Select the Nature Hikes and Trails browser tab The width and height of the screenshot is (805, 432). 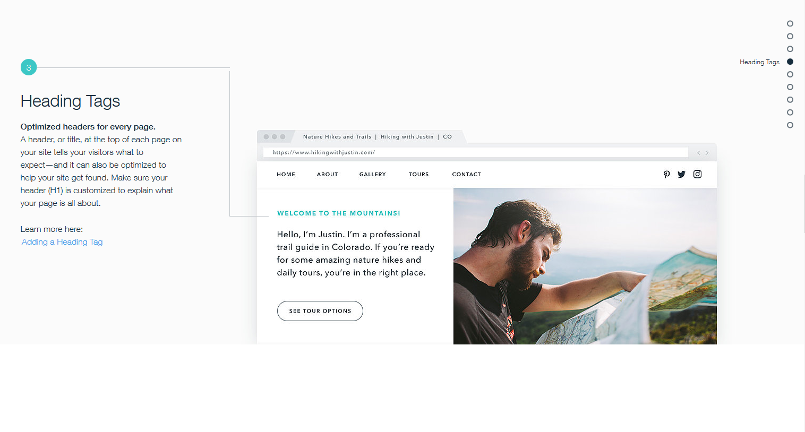[377, 136]
